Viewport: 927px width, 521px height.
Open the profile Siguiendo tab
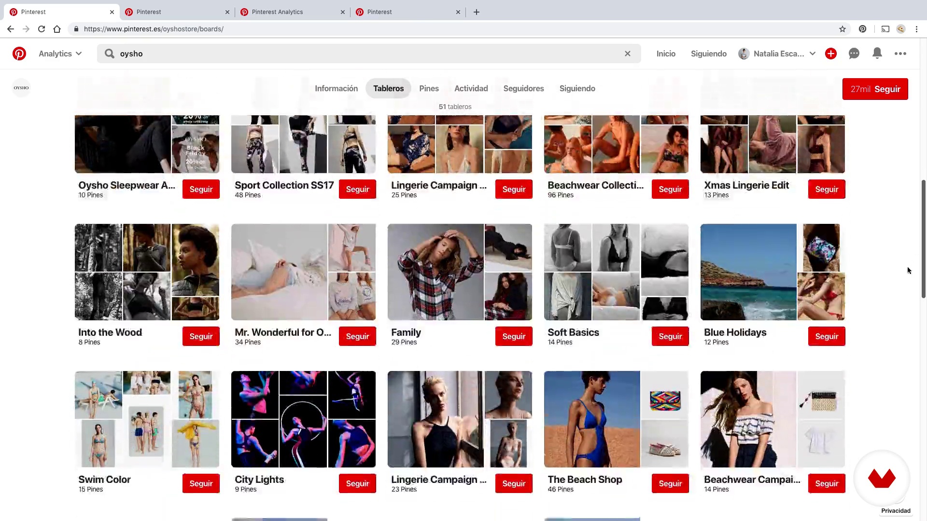(577, 88)
